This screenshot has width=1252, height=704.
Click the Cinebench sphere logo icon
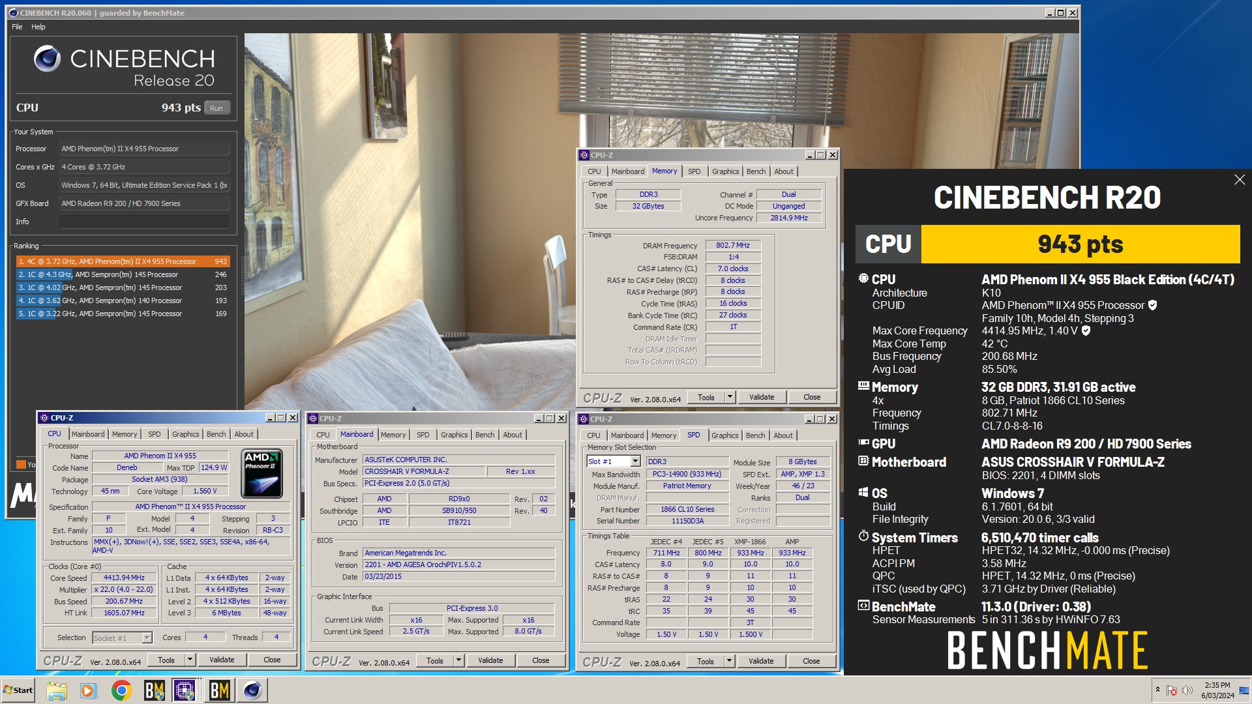point(48,59)
